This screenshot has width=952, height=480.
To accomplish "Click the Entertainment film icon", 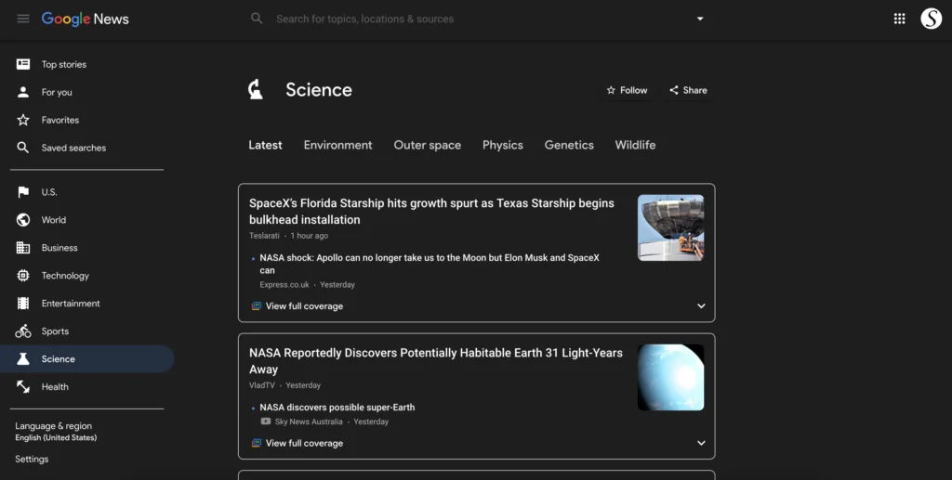I will 23,304.
